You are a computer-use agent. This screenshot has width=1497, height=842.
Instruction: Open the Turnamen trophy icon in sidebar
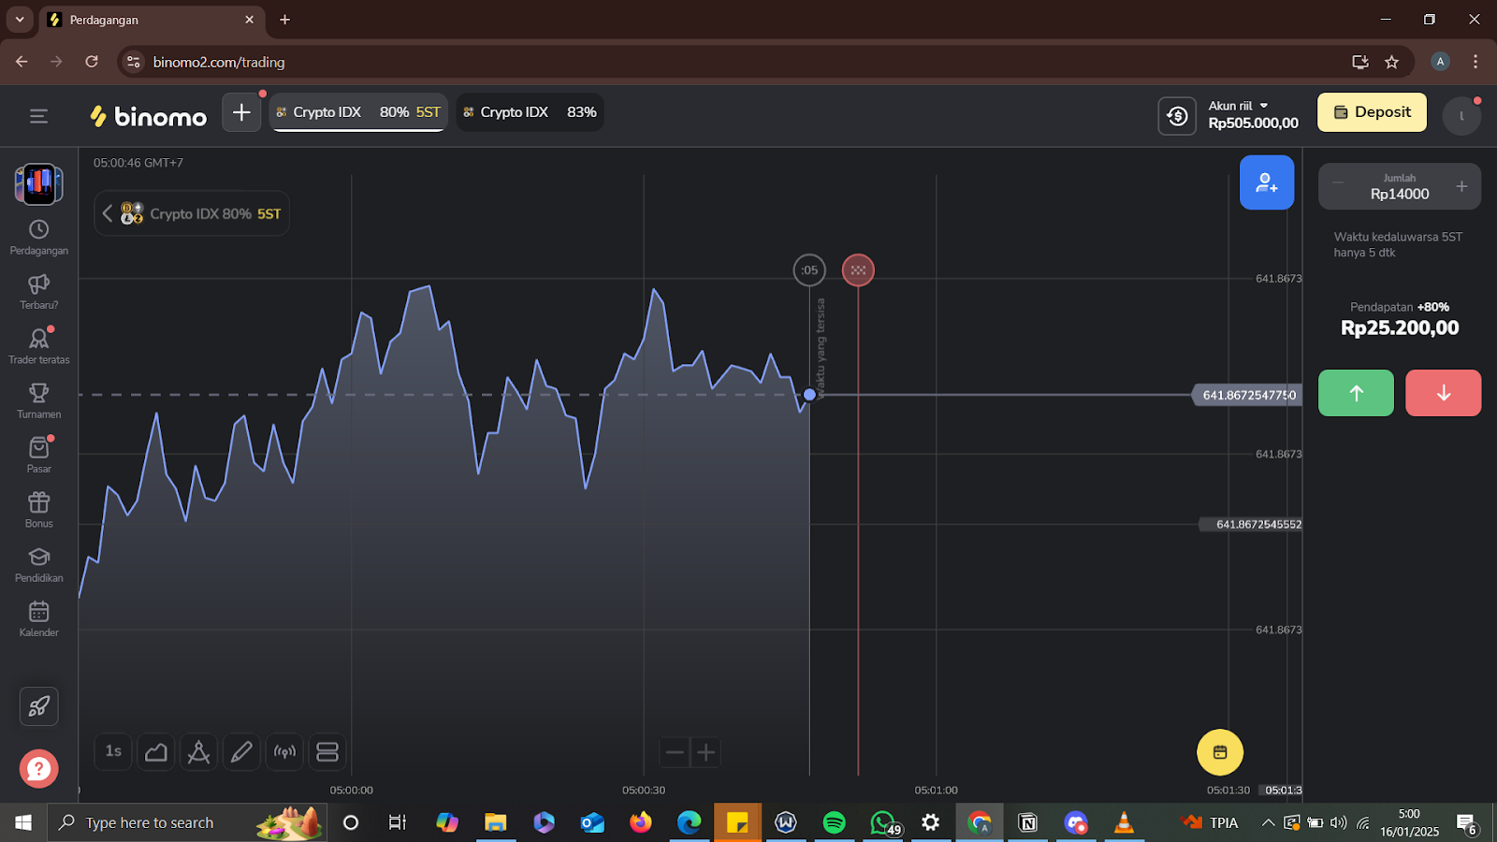[x=38, y=400]
